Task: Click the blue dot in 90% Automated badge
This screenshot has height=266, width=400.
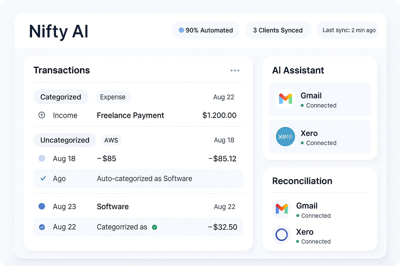Action: [x=181, y=30]
